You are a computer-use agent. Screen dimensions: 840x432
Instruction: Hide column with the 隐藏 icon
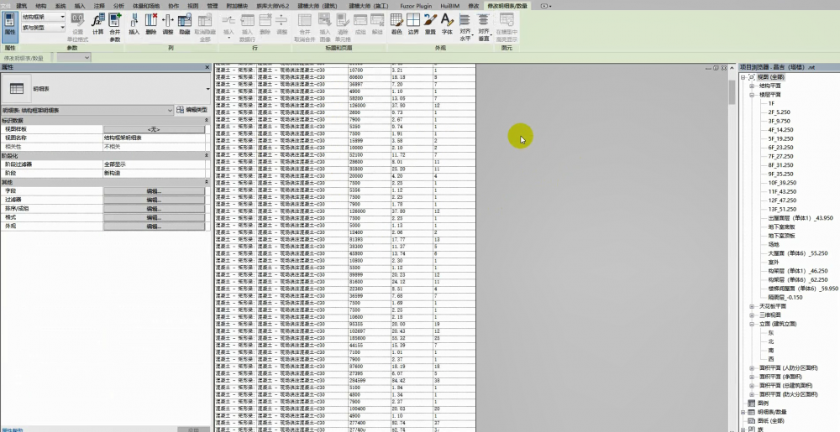pyautogui.click(x=183, y=23)
